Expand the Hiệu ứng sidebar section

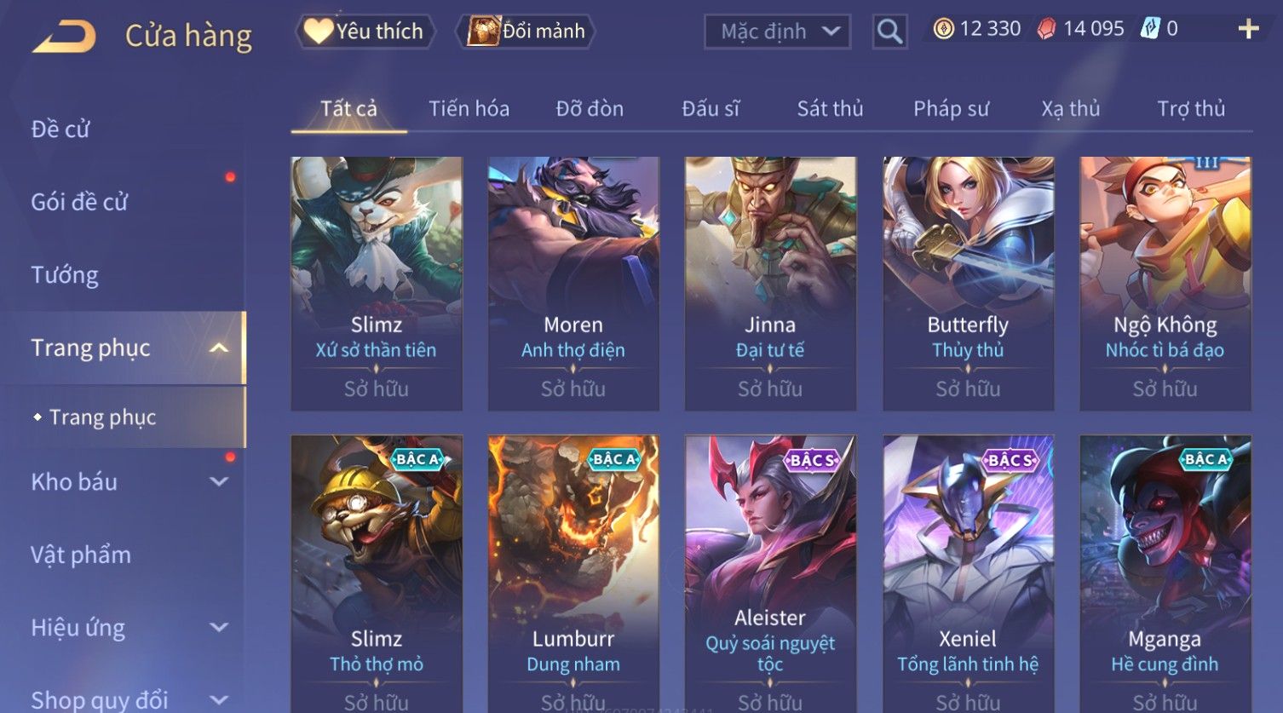[219, 628]
